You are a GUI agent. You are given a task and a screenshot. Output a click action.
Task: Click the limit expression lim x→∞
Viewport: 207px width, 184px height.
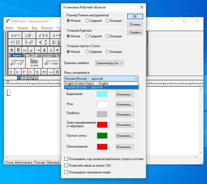point(34,63)
